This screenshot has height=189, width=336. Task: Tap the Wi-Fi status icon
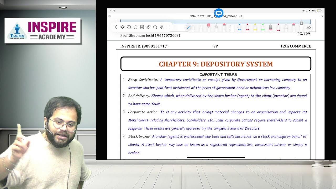(x=304, y=10)
